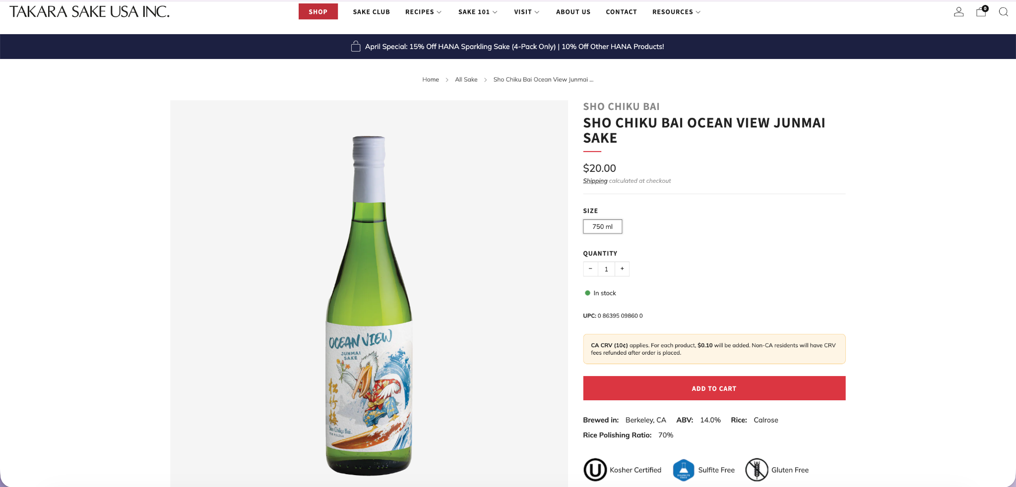Viewport: 1016px width, 487px height.
Task: Click the Gluten Free badge icon
Action: pyautogui.click(x=756, y=470)
